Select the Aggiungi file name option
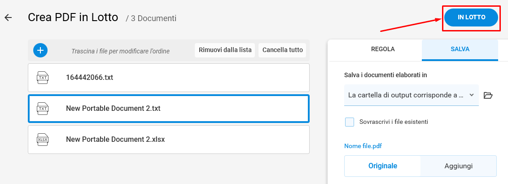 [x=459, y=166]
